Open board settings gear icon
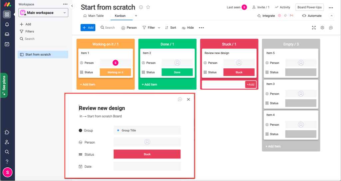This screenshot has width=341, height=181. point(322,28)
